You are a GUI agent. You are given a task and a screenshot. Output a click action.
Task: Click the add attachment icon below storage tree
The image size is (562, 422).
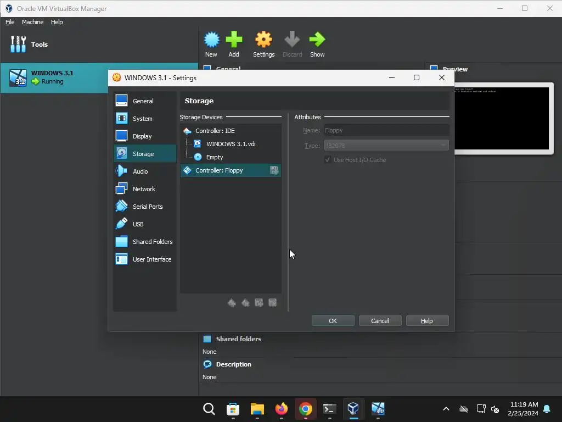click(x=259, y=303)
